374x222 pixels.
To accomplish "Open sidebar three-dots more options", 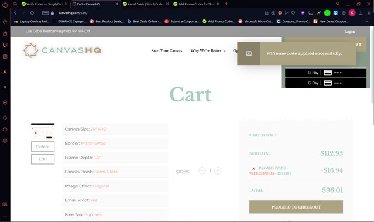I will point(5,217).
